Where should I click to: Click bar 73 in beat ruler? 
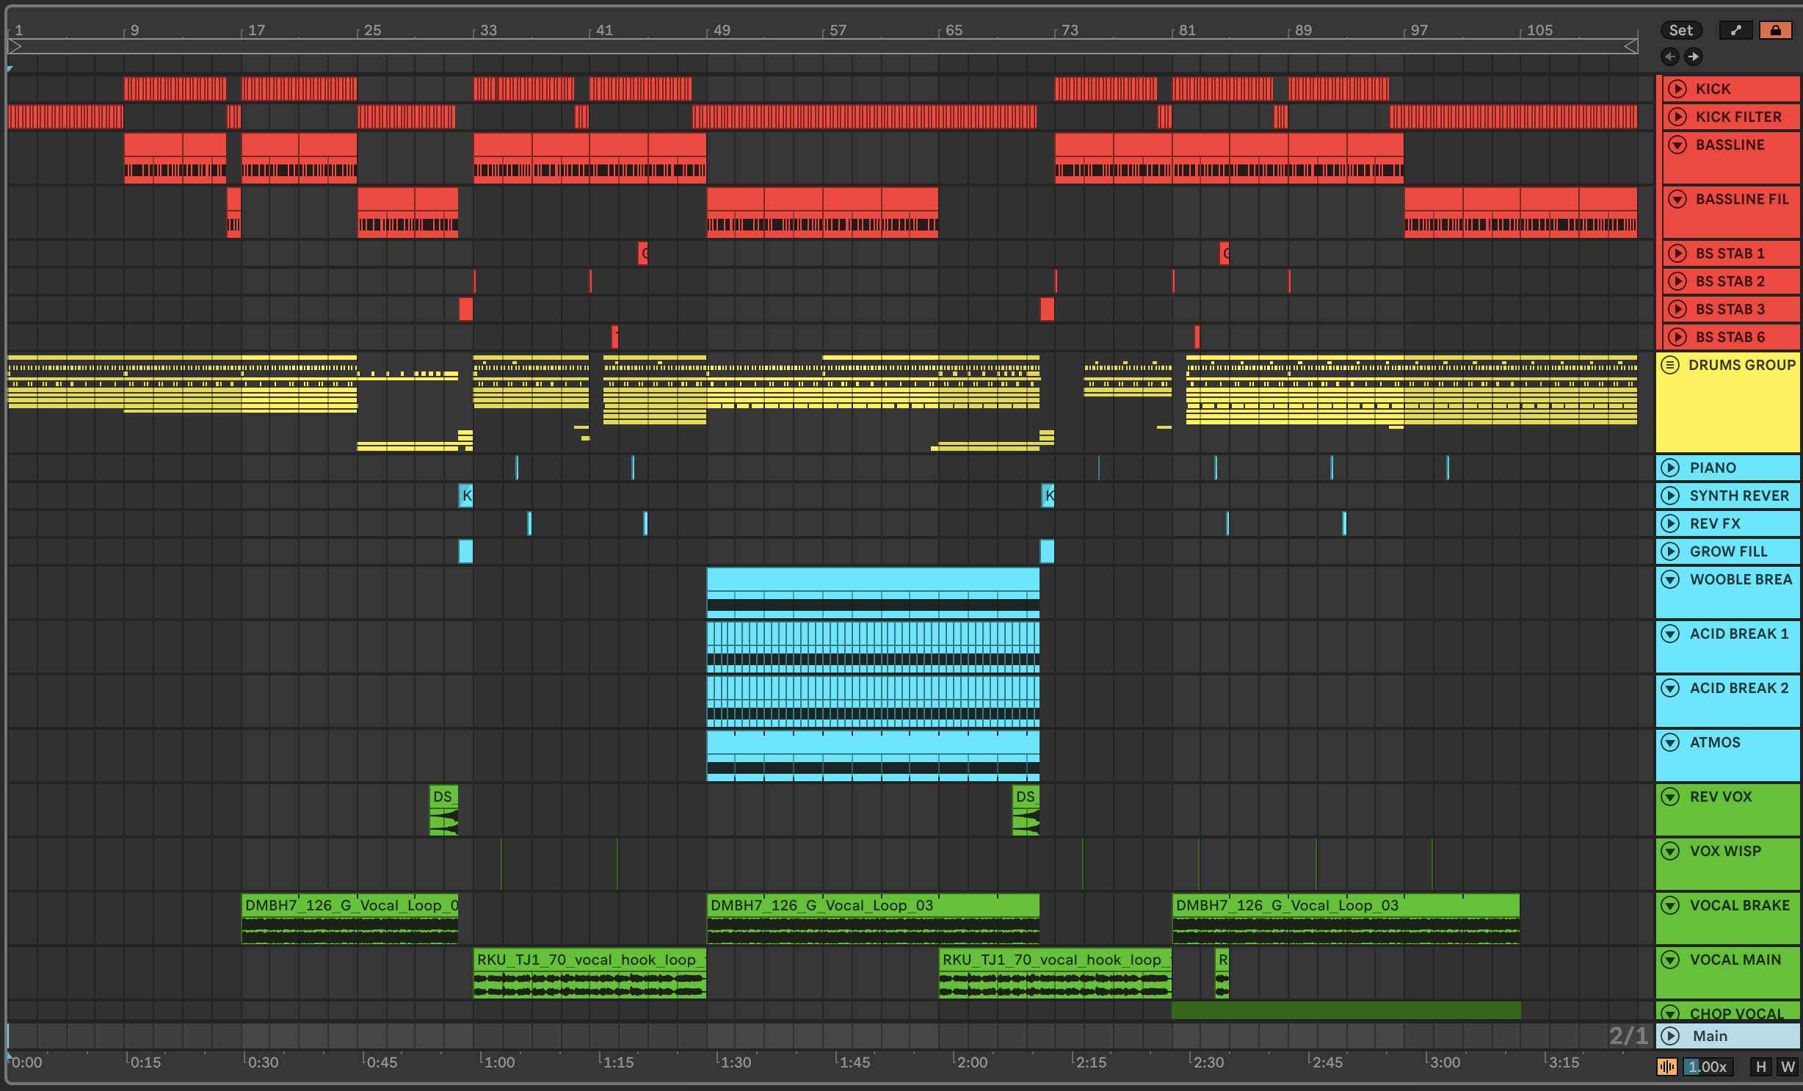[1070, 30]
